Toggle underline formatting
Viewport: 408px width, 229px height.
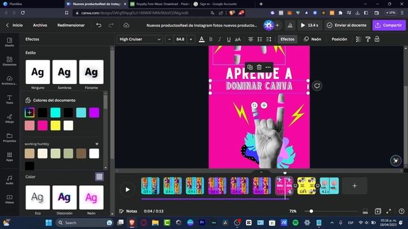click(228, 39)
